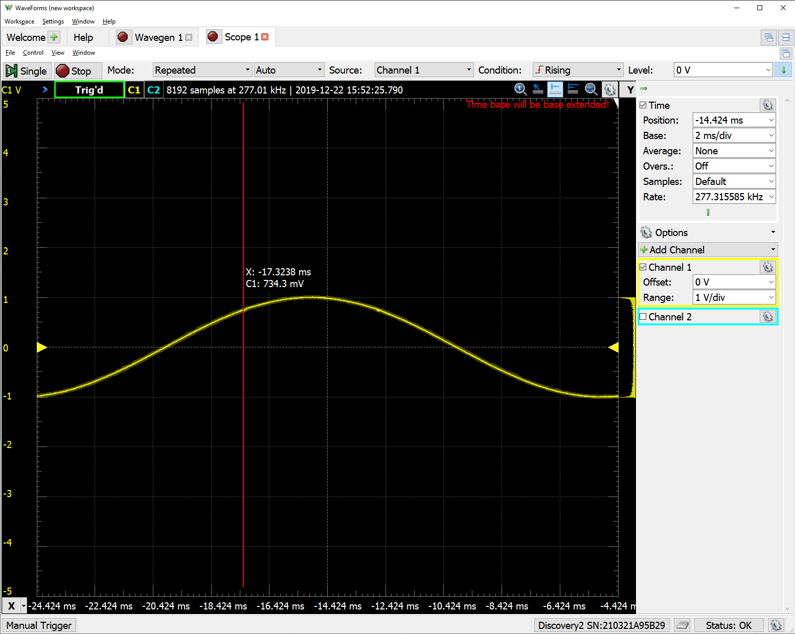Select the pulse quick measure tool
This screenshot has height=634, width=795.
573,89
